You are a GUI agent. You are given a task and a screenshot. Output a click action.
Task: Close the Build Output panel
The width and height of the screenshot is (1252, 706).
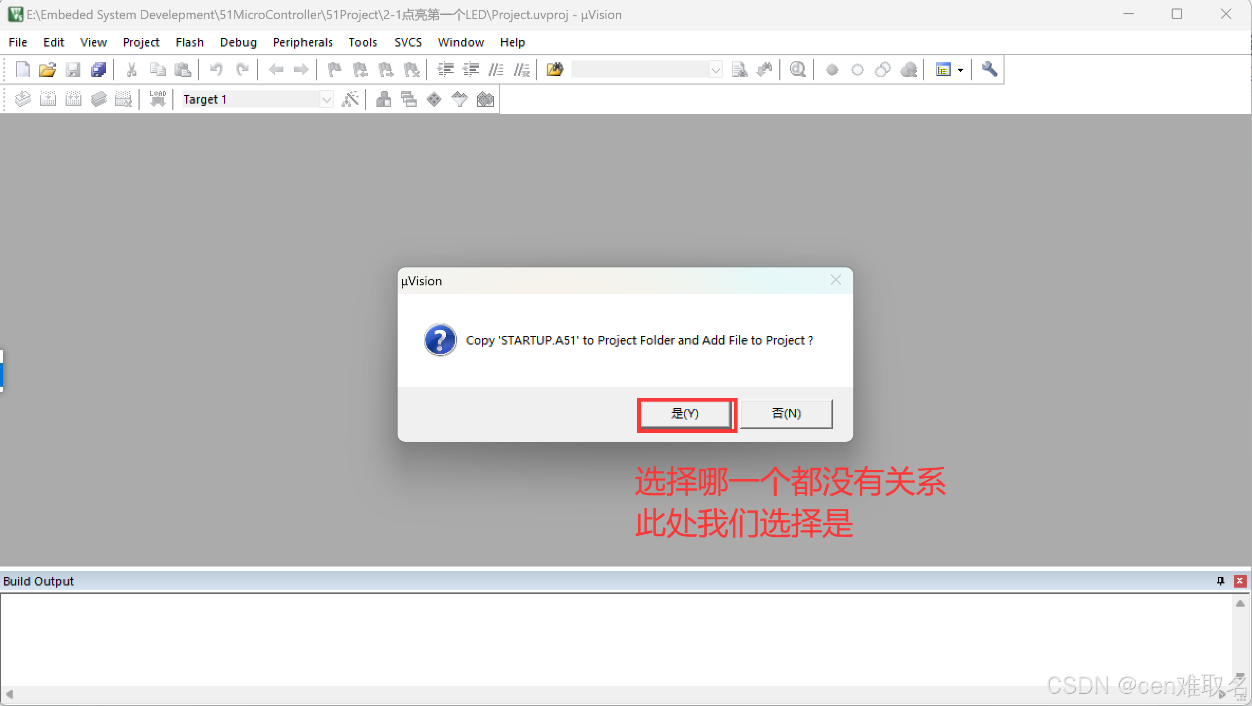(1239, 581)
